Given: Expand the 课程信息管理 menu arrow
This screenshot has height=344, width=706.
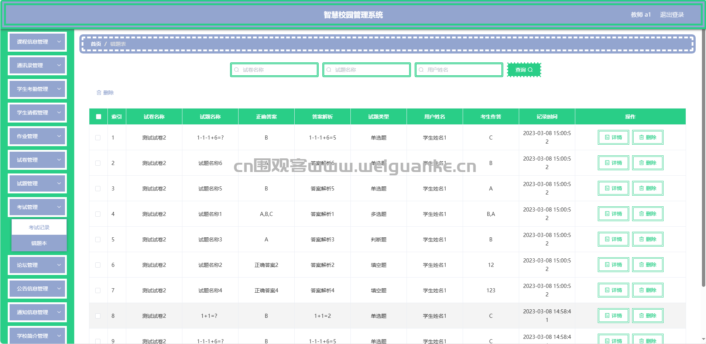Looking at the screenshot, I should coord(59,42).
